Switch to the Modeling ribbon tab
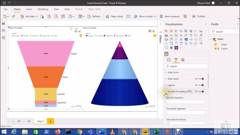The image size is (240, 135). 43,9
